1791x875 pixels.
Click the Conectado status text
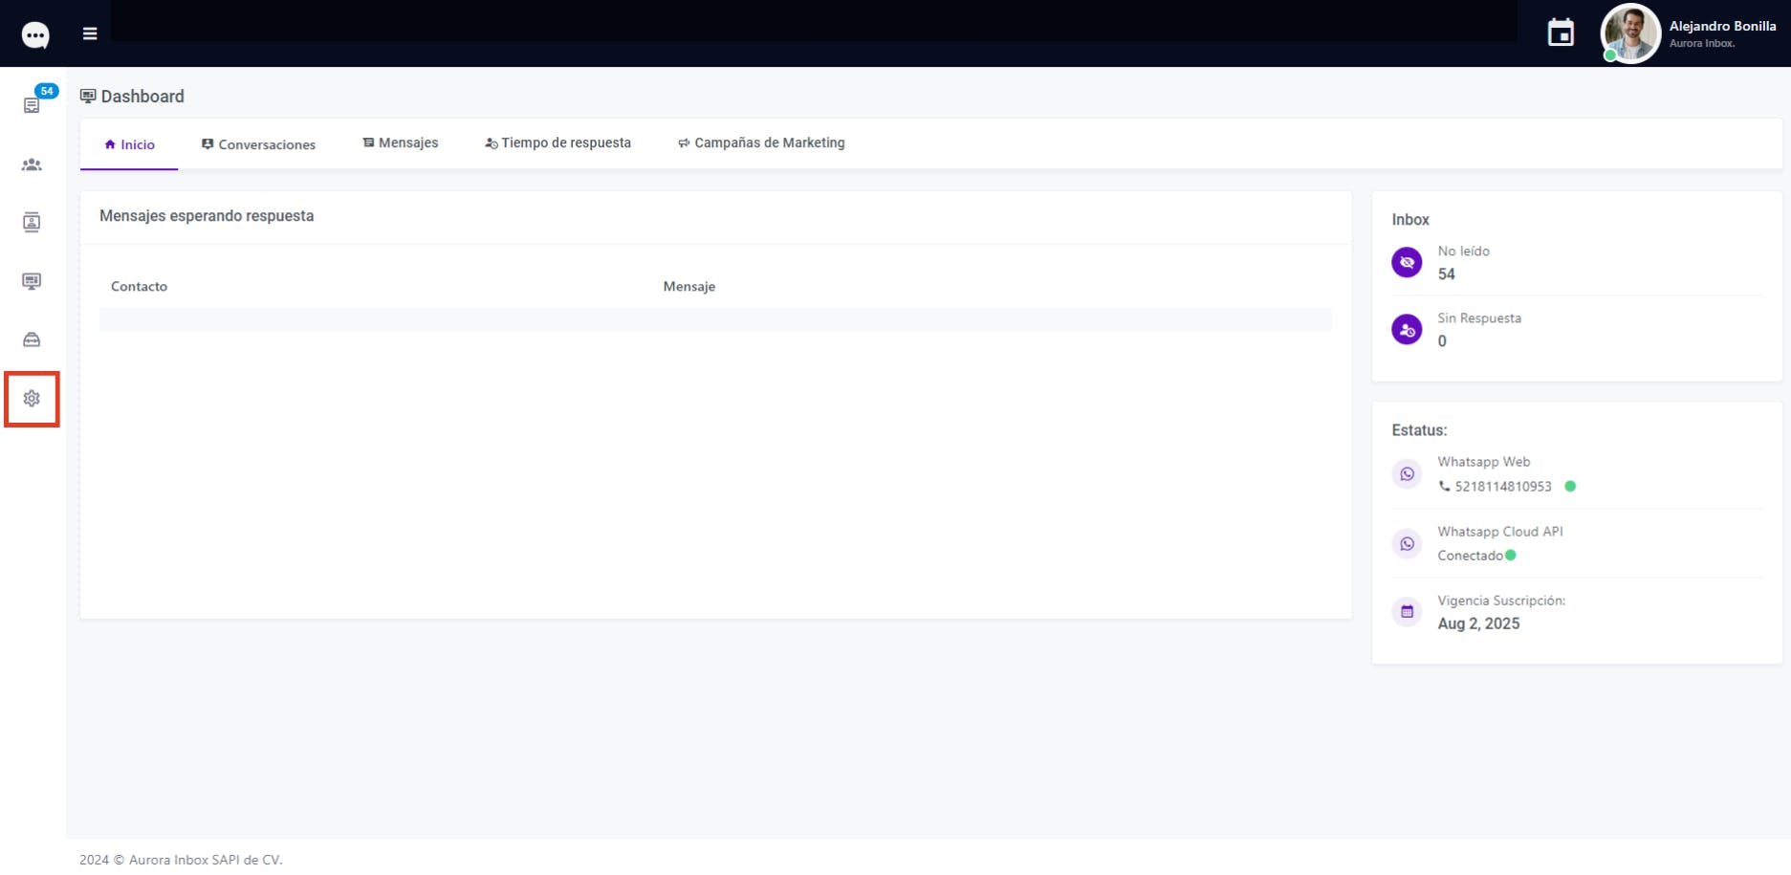pos(1470,556)
